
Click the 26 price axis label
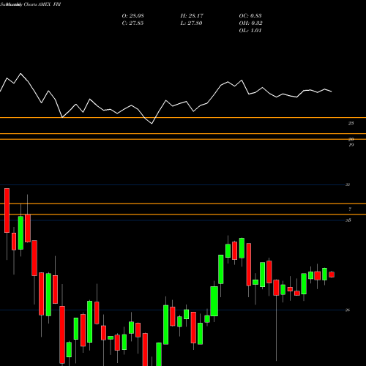click(348, 310)
